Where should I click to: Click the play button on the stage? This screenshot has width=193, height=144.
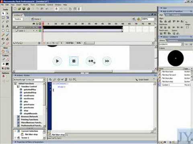point(57,61)
